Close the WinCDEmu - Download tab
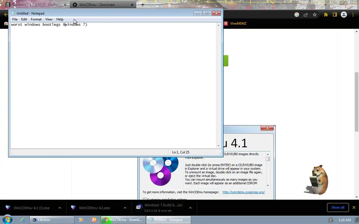The height and width of the screenshot is (224, 359). point(132,5)
